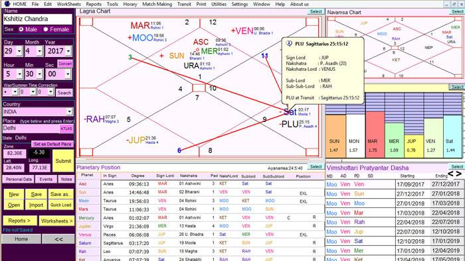Click the app logo icon beside HOME
This screenshot has height=261, width=465.
(x=7, y=4)
